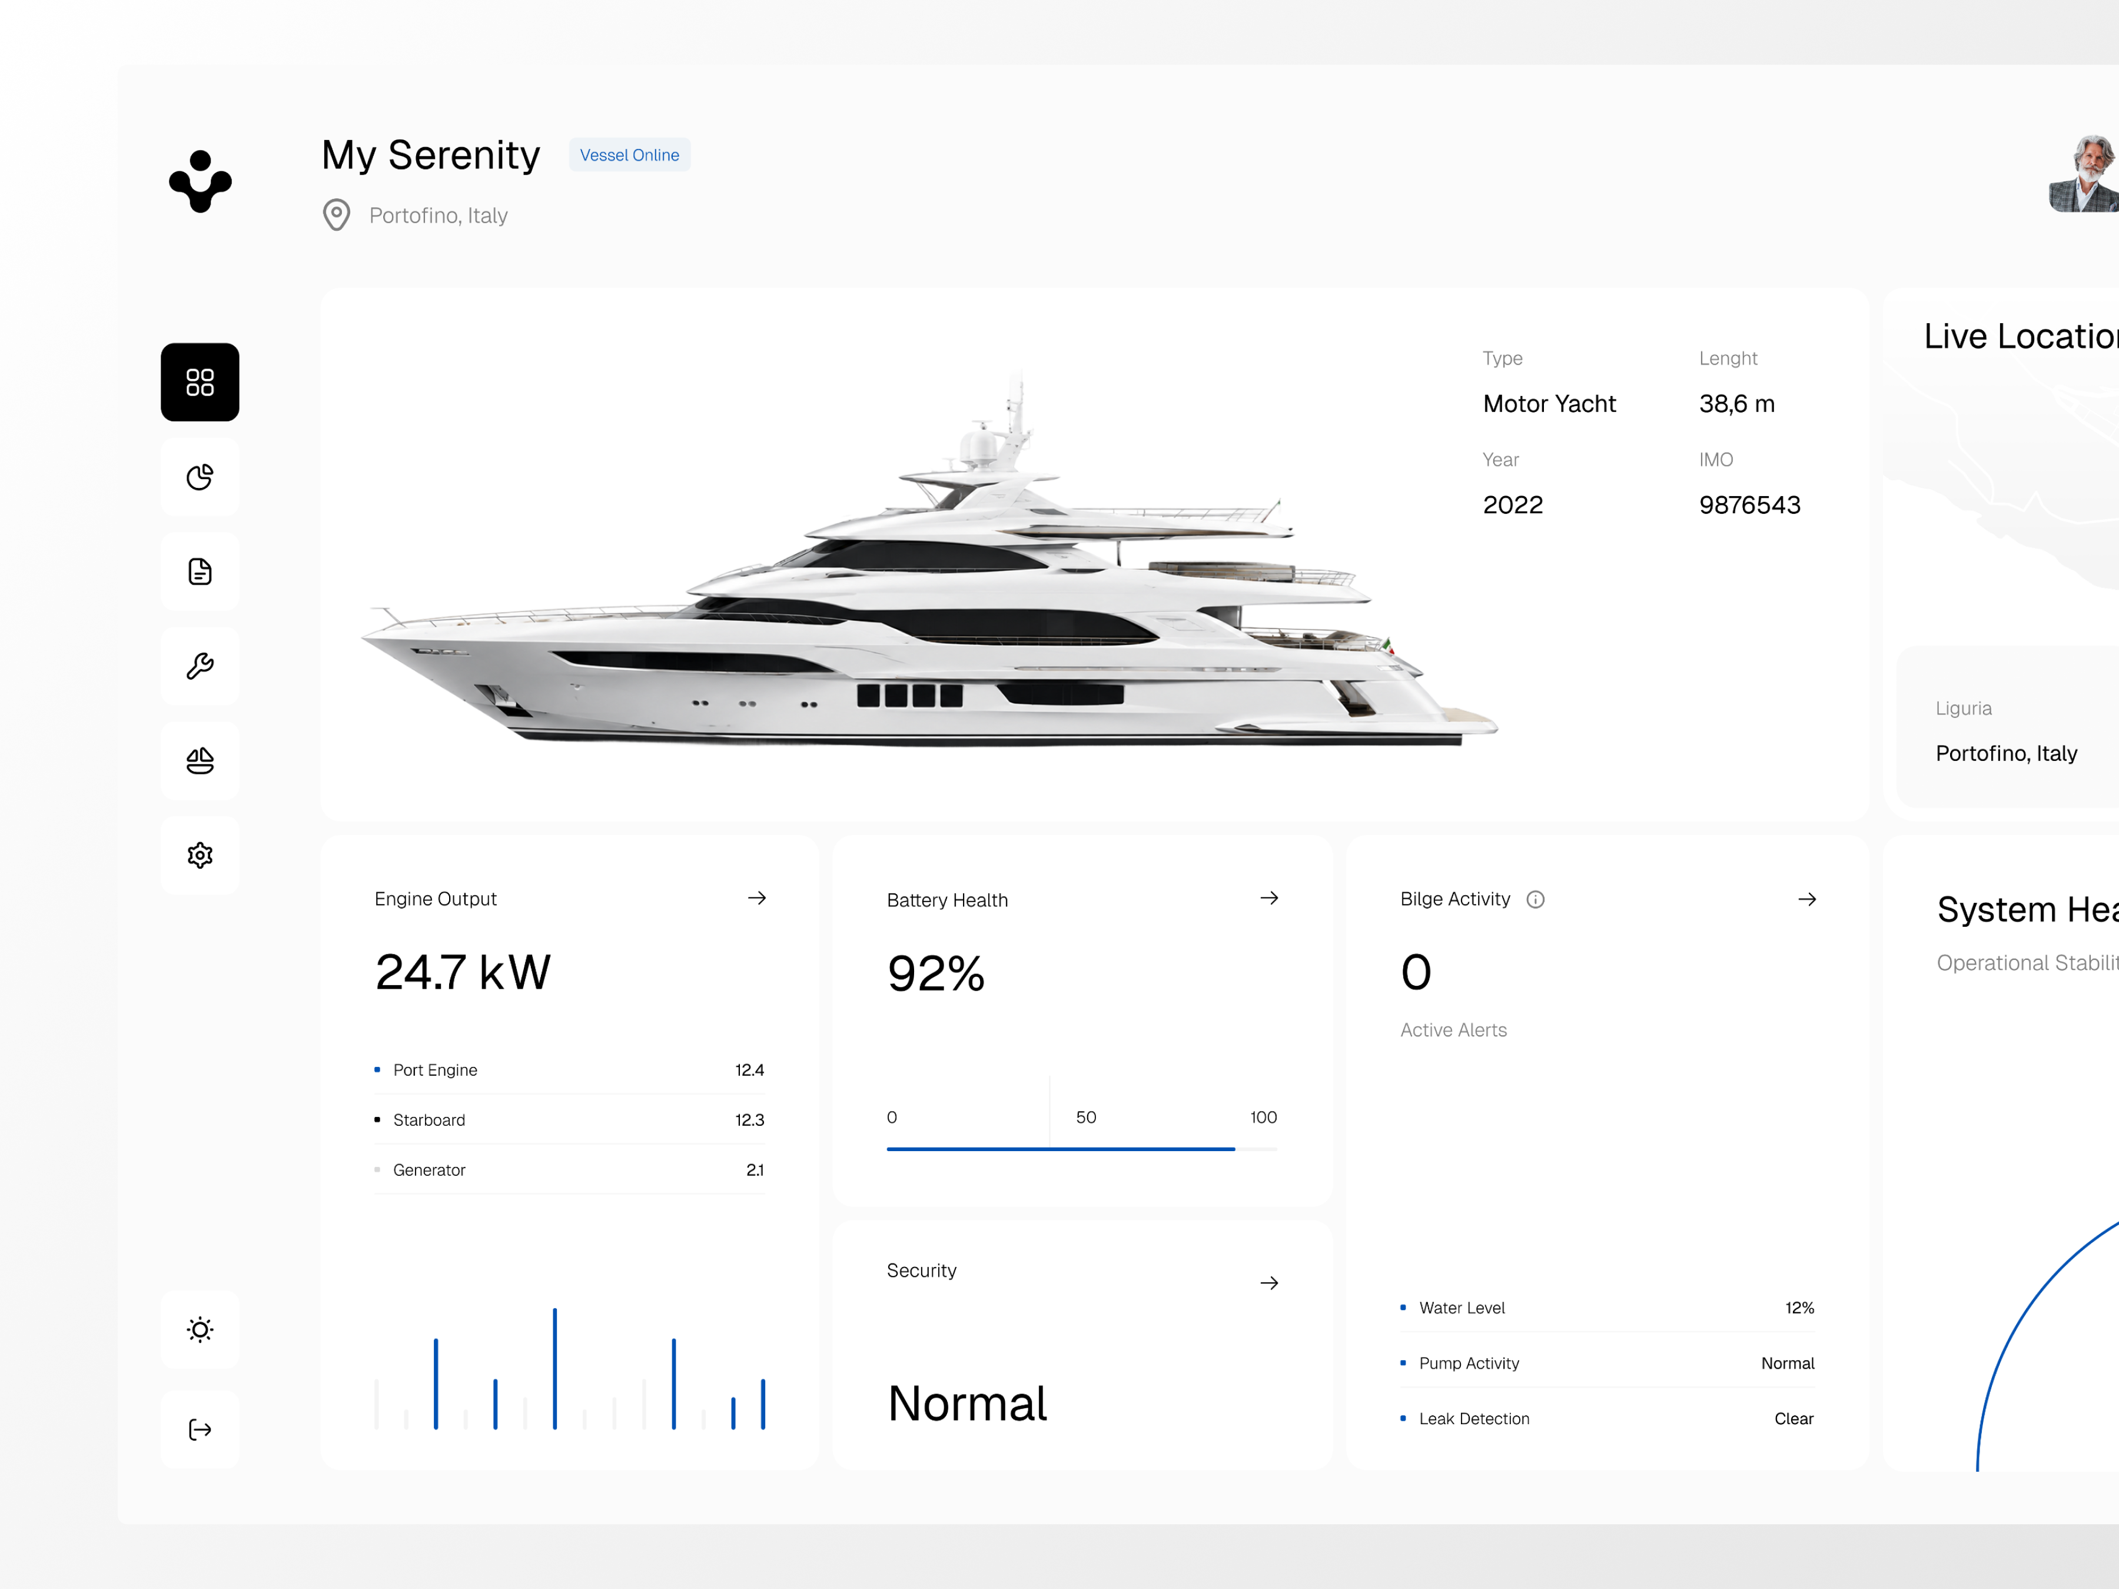2119x1589 pixels.
Task: Open the user profile avatar
Action: [2084, 174]
